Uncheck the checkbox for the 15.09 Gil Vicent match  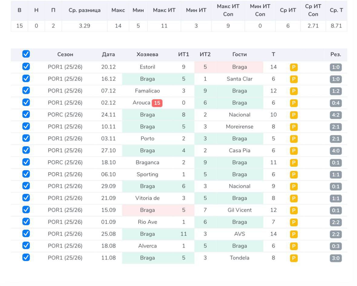point(26,210)
